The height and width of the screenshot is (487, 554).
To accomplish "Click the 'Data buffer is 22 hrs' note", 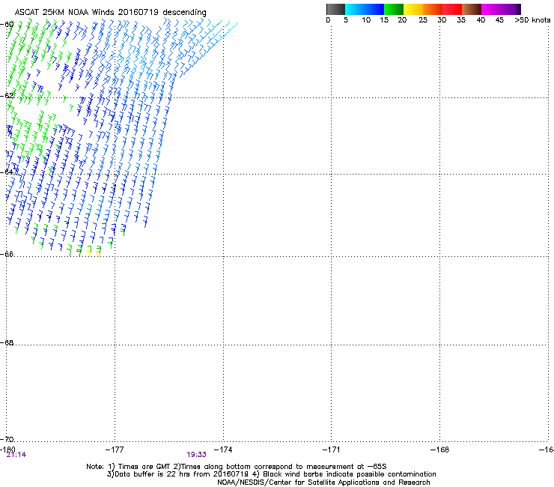I will tap(271, 474).
